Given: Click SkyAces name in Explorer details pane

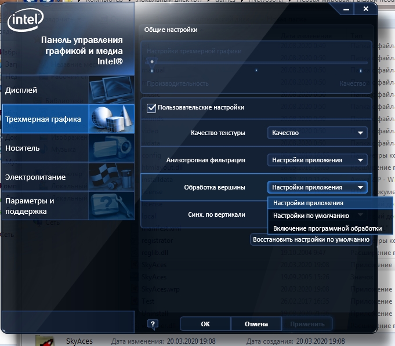Looking at the screenshot, I should pos(79,341).
